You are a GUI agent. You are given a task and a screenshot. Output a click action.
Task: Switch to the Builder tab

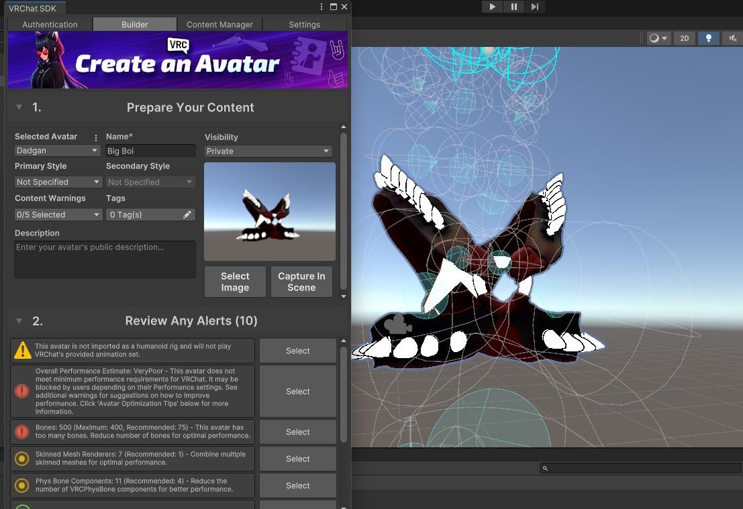pyautogui.click(x=135, y=25)
